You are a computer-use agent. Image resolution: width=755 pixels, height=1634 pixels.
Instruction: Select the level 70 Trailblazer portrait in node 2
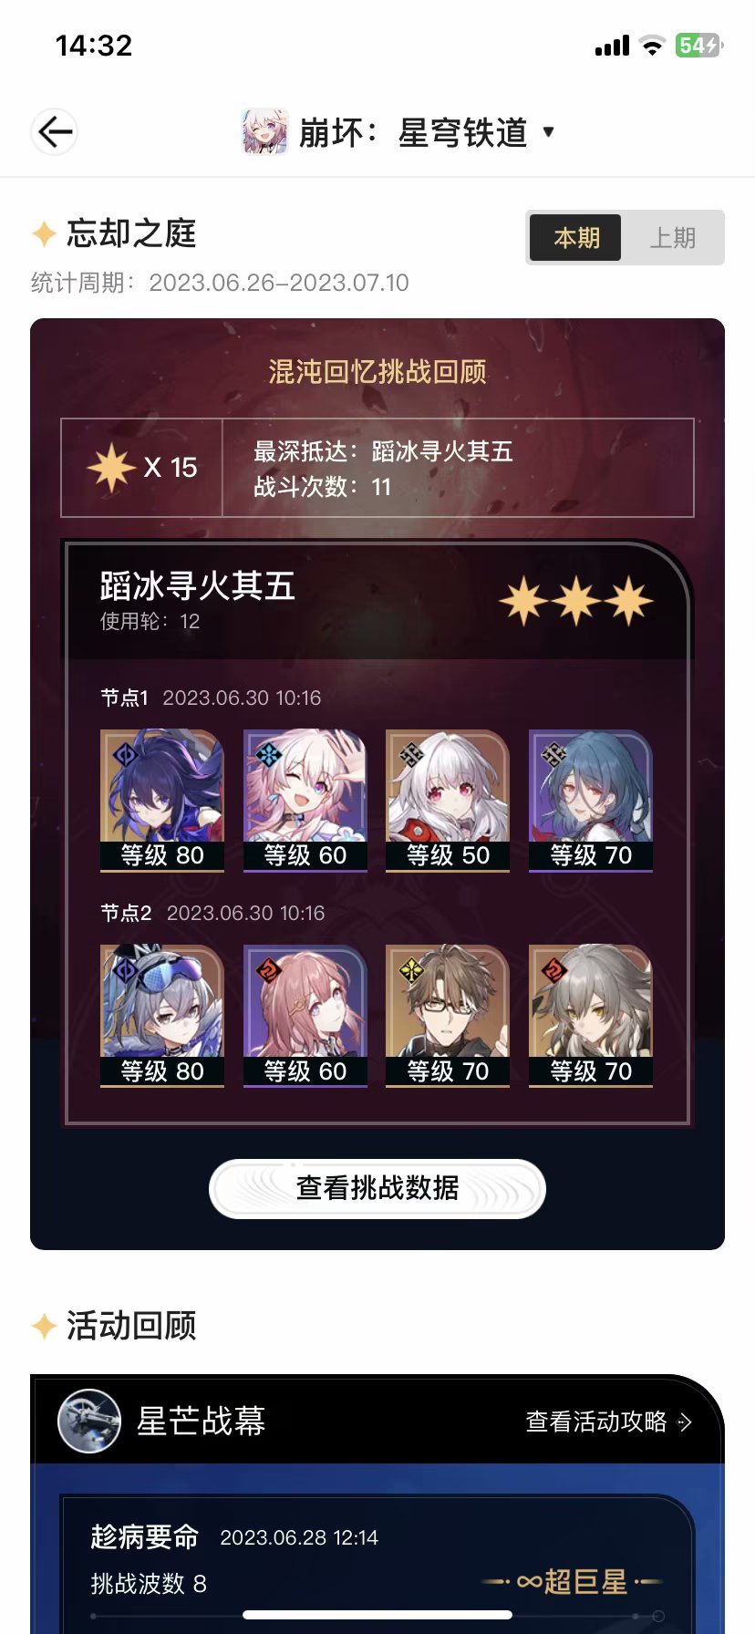click(x=591, y=1016)
